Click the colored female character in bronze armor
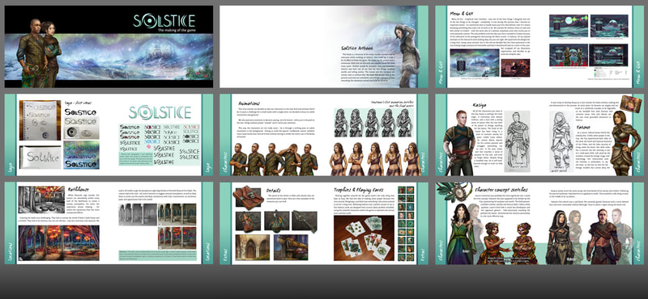Image resolution: width=648 pixels, height=299 pixels. click(625, 143)
